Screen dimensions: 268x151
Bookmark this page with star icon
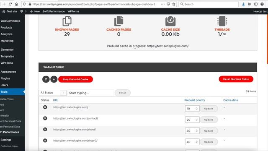[x=174, y=4]
